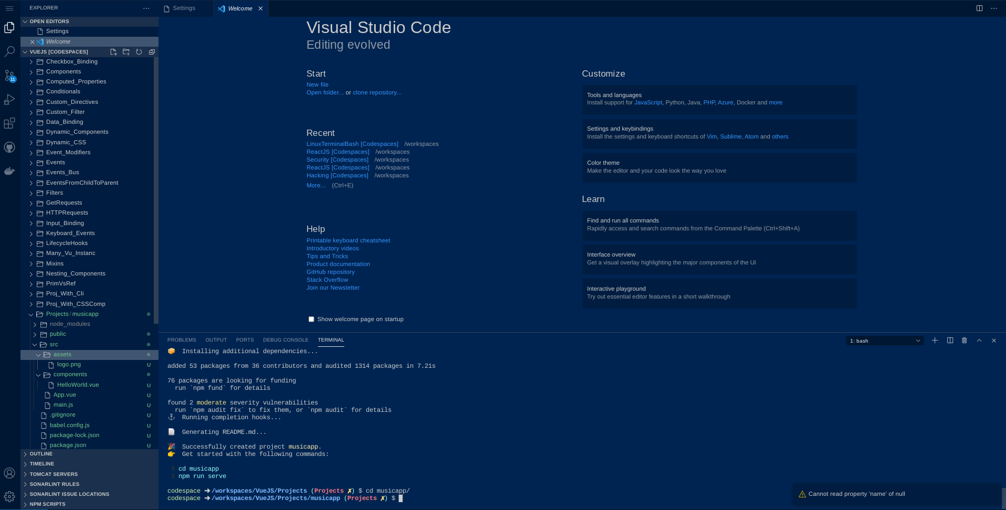This screenshot has width=1006, height=510.
Task: Open the main.js file
Action: 63,405
